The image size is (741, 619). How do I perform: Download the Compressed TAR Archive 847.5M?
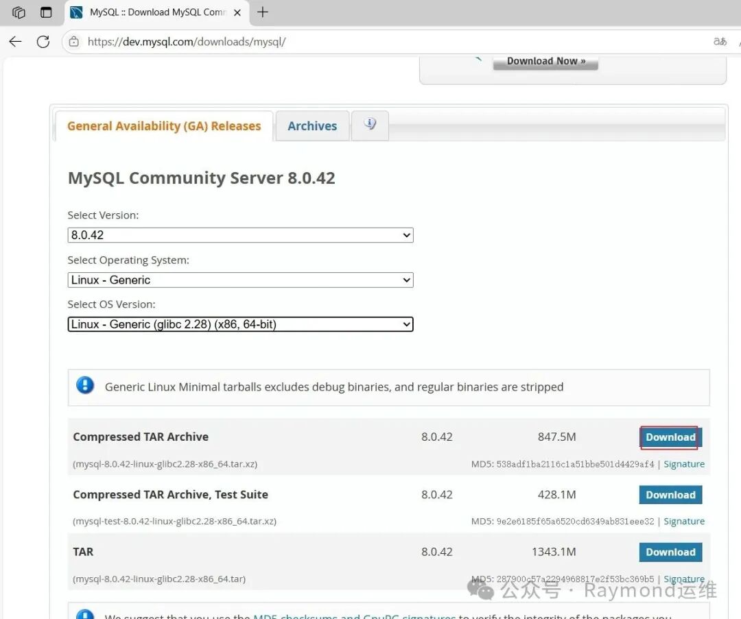(x=670, y=437)
